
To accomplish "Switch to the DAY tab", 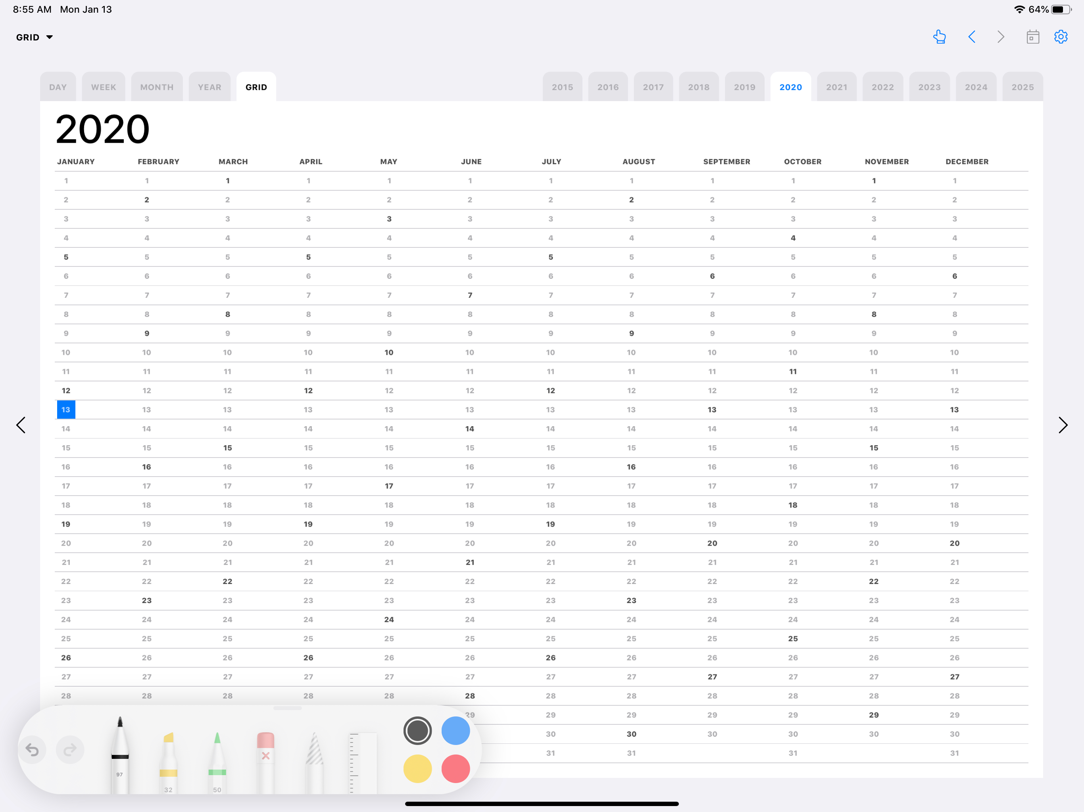I will (x=58, y=87).
